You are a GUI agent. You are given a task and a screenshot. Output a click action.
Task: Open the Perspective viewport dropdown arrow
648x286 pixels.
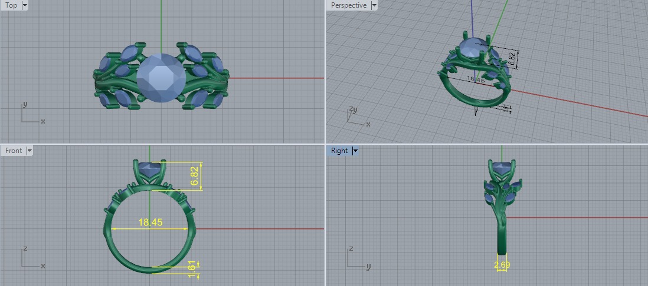pos(374,5)
